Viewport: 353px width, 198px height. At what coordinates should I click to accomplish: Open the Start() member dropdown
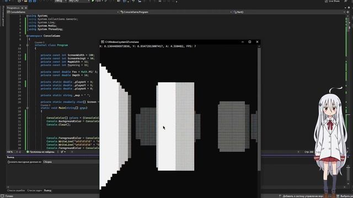pos(289,12)
